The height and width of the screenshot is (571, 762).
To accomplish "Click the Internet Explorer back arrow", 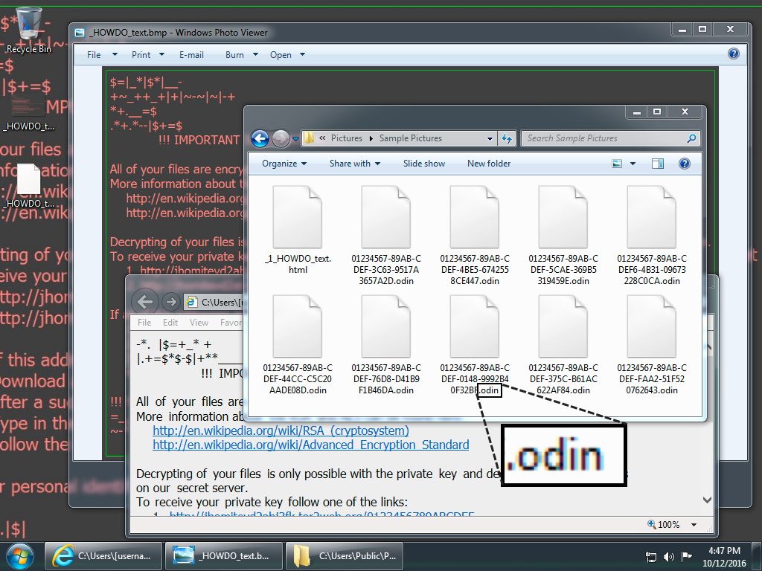I will 145,302.
